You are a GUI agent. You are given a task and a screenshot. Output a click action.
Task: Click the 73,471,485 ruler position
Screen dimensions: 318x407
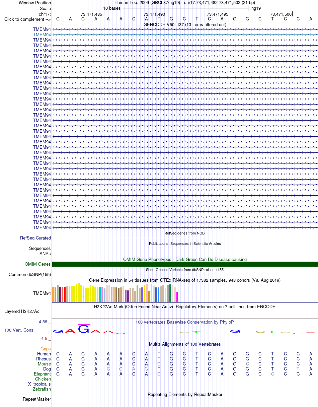point(91,14)
